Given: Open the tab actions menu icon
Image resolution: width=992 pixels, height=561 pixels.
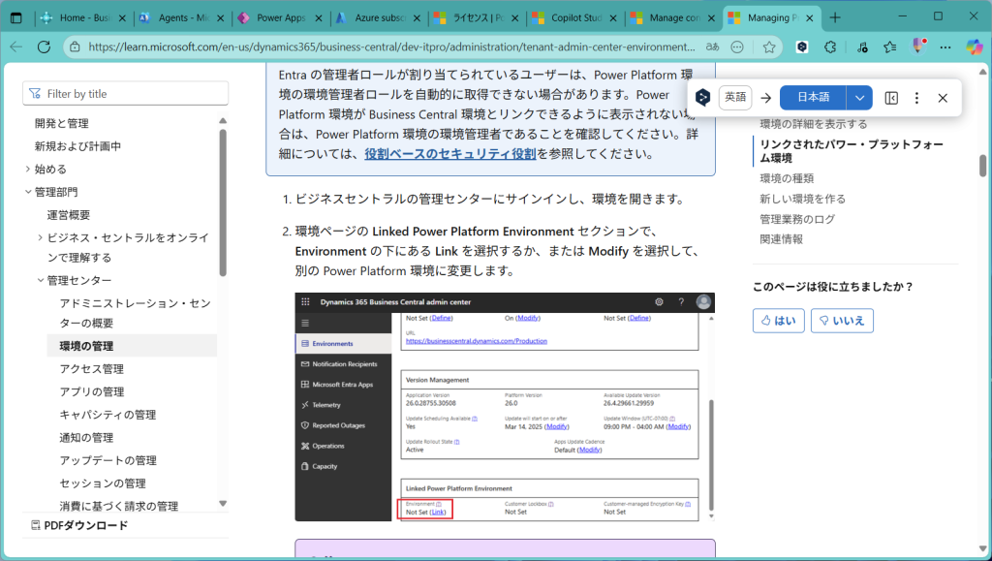Looking at the screenshot, I should pos(16,17).
